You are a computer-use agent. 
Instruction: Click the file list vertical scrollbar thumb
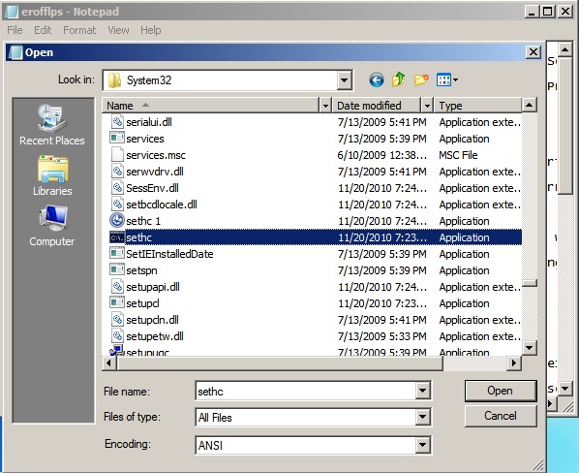pyautogui.click(x=530, y=283)
